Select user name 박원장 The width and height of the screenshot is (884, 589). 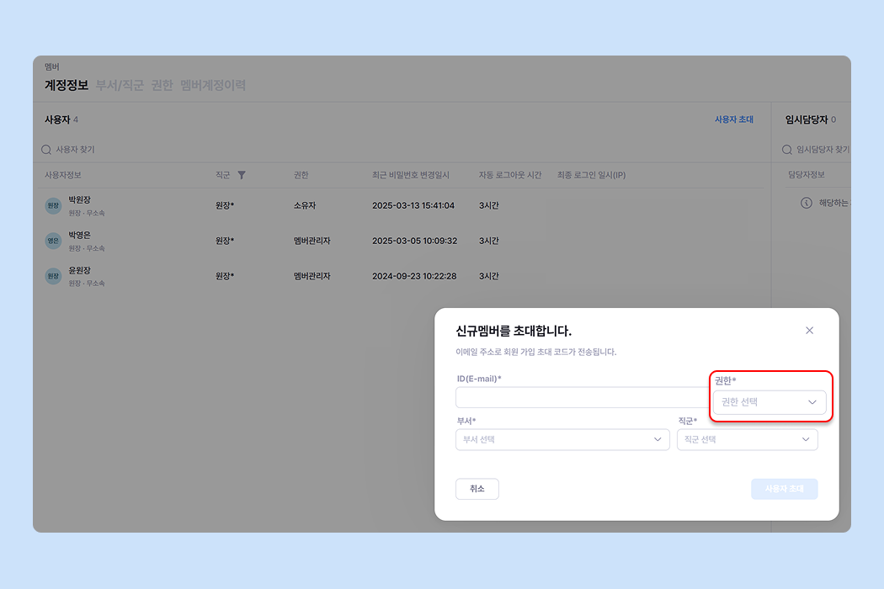coord(79,200)
